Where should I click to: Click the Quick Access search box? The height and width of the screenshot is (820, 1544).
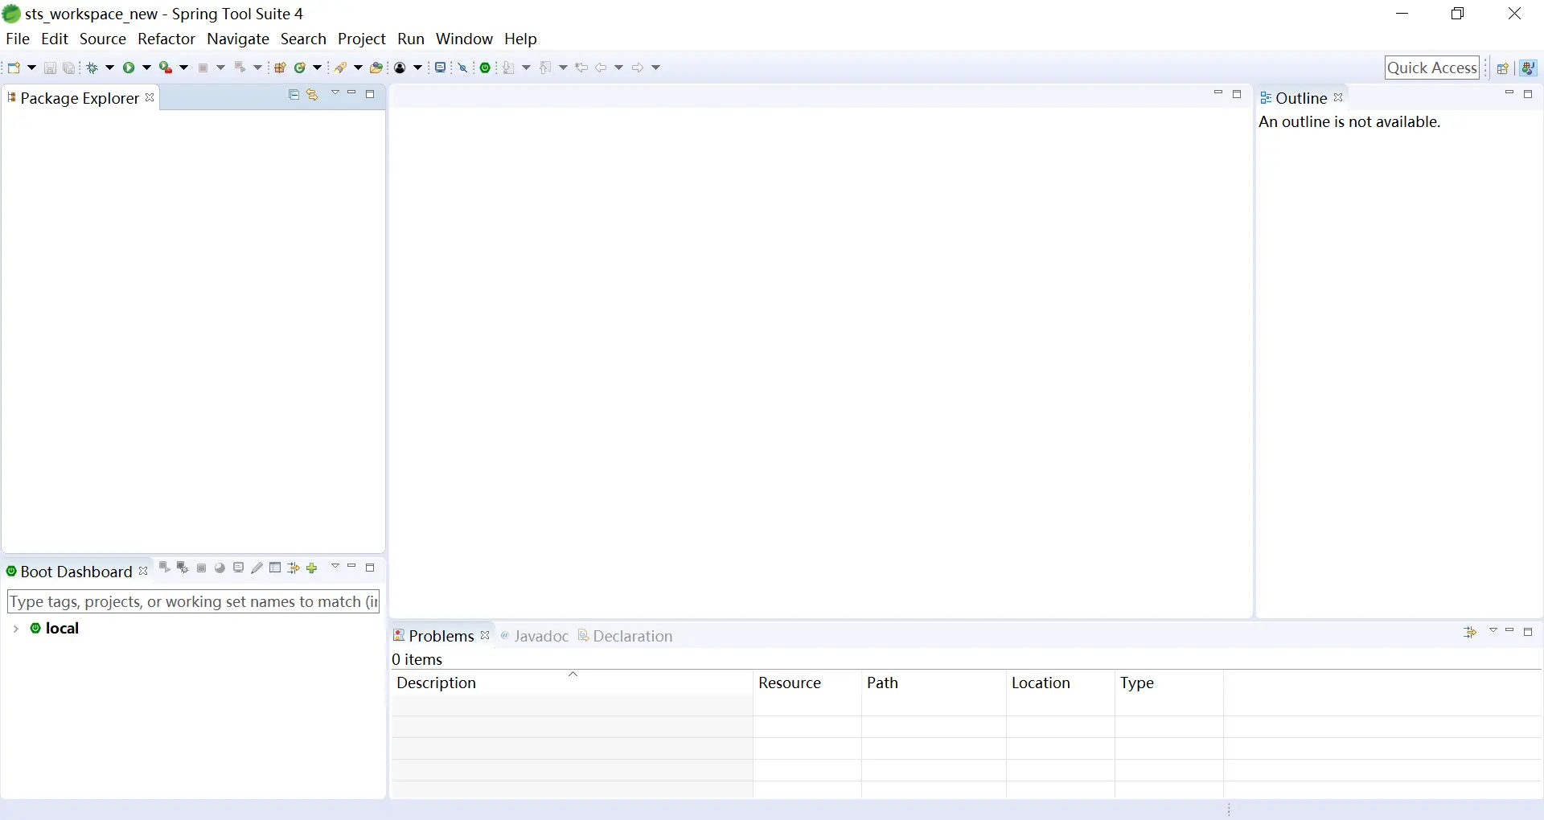[1432, 68]
